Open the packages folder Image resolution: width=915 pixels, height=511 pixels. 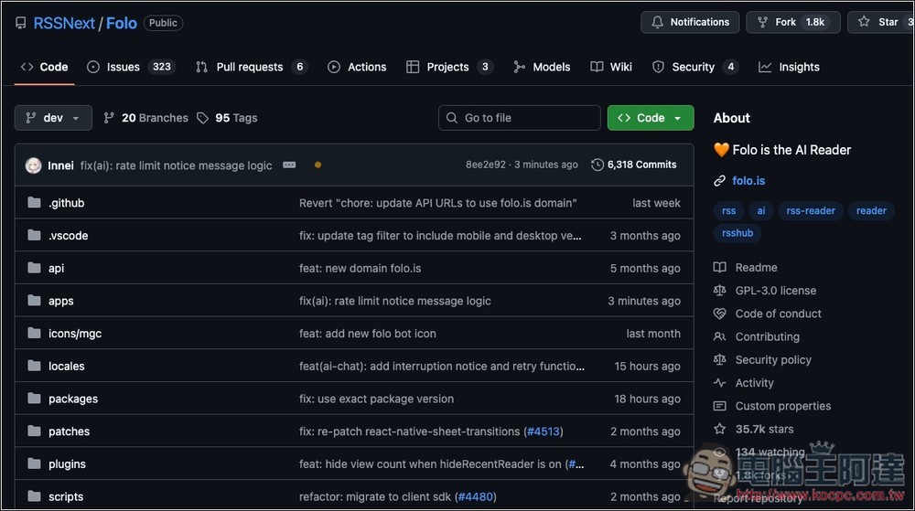click(72, 399)
